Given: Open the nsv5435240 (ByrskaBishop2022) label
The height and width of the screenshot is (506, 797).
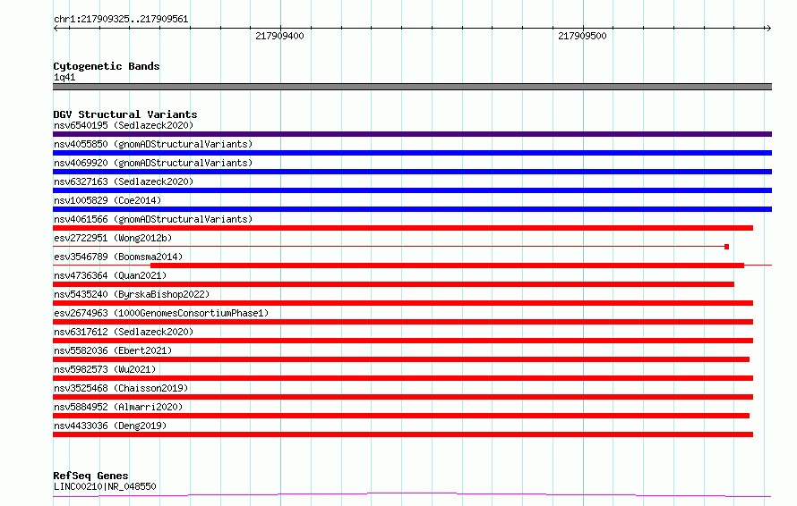Looking at the screenshot, I should point(132,294).
